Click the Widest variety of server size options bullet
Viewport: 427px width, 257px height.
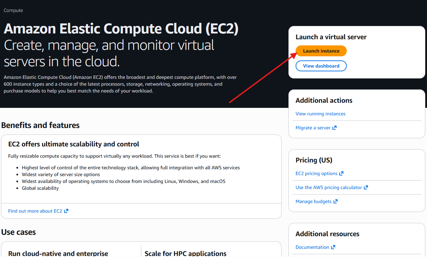tap(61, 174)
